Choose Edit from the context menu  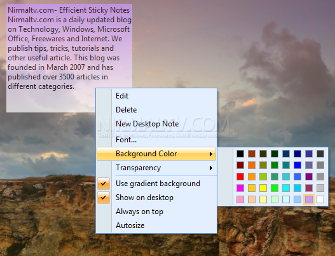[x=156, y=96]
